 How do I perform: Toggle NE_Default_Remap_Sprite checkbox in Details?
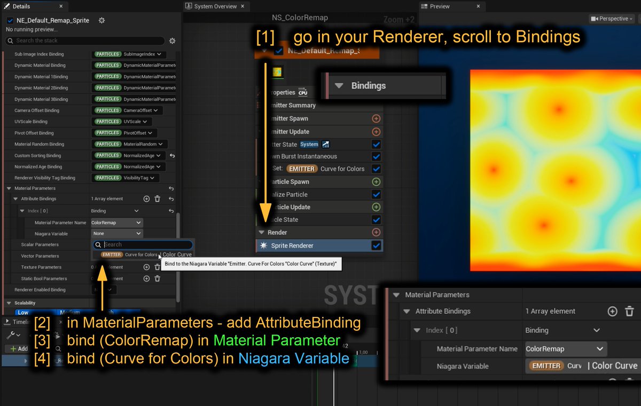pyautogui.click(x=10, y=20)
